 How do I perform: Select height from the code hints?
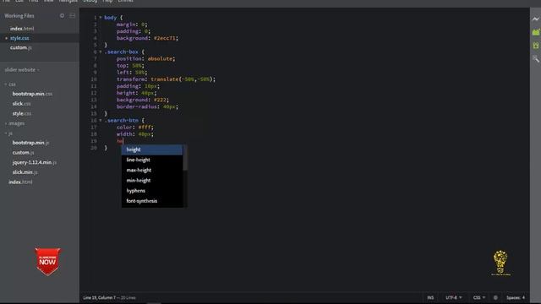pos(152,149)
